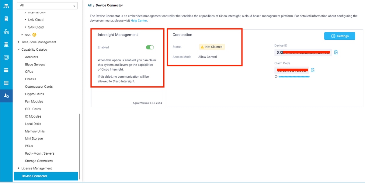Click the "Connection" card heading
Screen dimensions: 365x184
[x=182, y=35]
